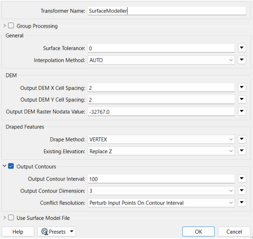
Task: Open the arrow menu beside Surface Tolerance
Action: pos(242,48)
